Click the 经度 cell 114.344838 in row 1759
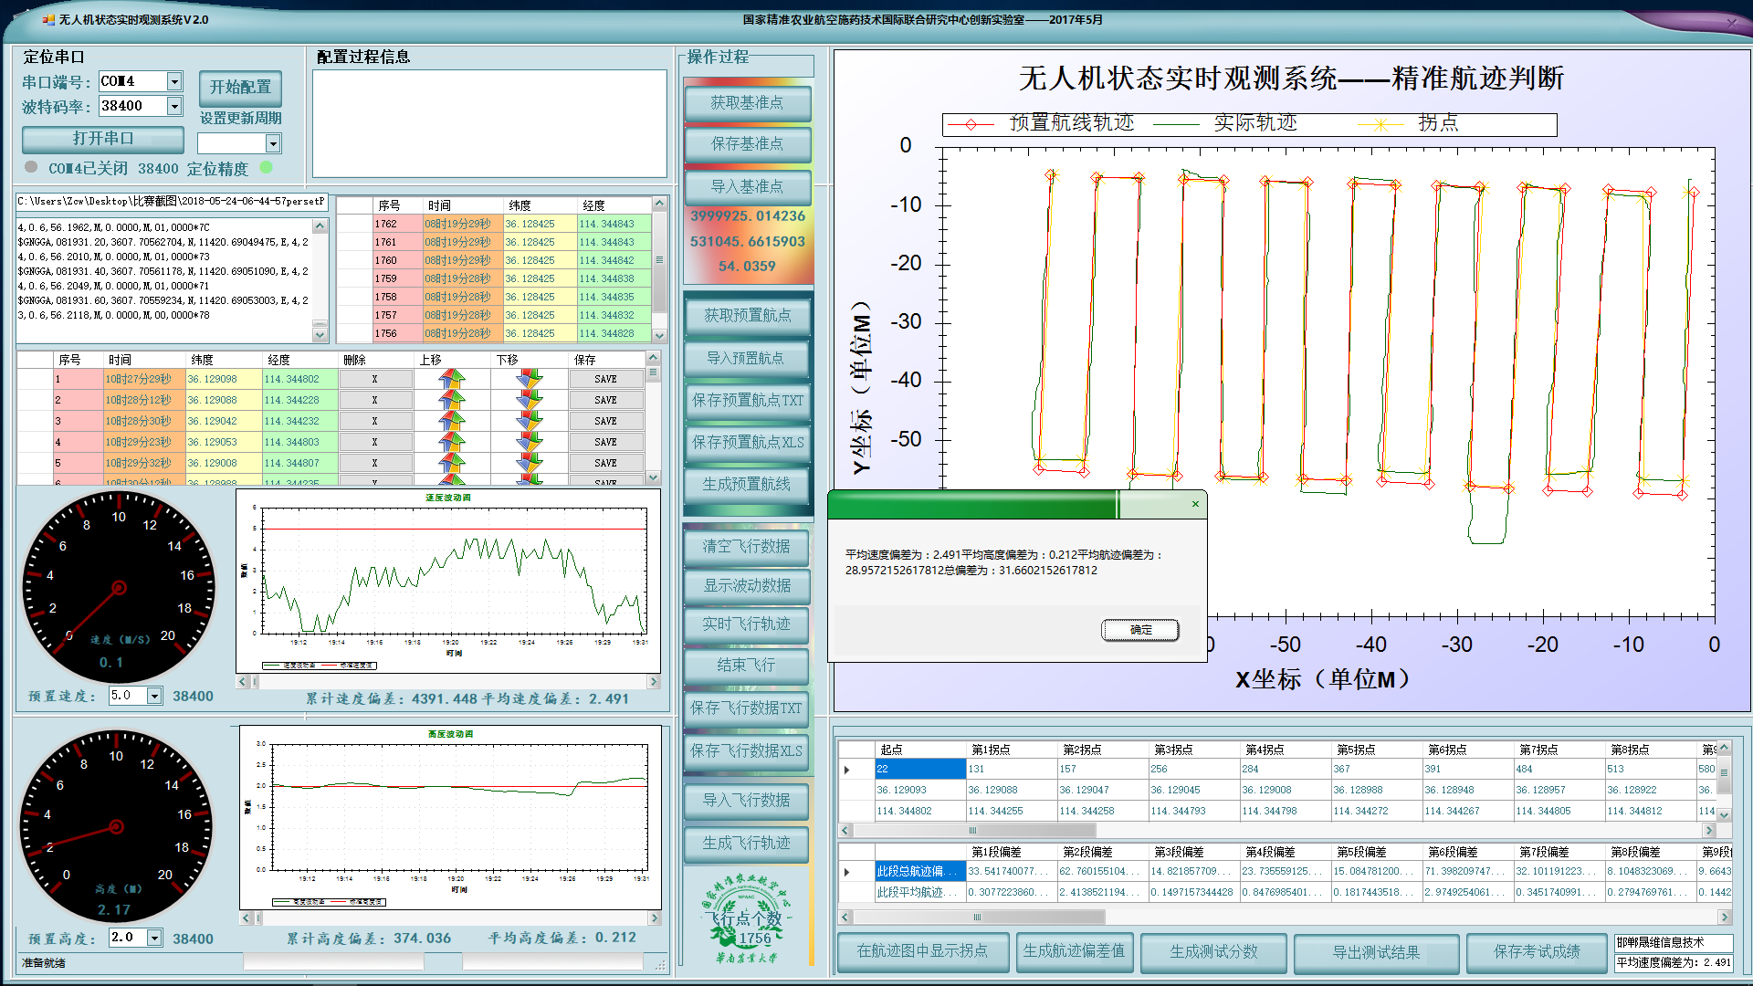The image size is (1753, 986). click(614, 278)
